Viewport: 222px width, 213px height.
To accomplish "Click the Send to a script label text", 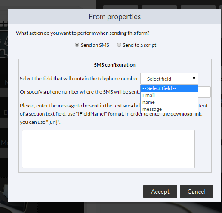I will pyautogui.click(x=139, y=45).
